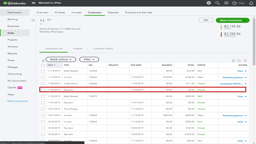Screen dimensions: 256x144
Task: Open the table settings gear icon
Action: coord(245,61)
